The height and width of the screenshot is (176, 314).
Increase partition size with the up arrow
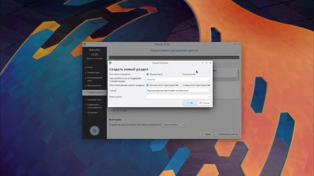tap(209, 78)
